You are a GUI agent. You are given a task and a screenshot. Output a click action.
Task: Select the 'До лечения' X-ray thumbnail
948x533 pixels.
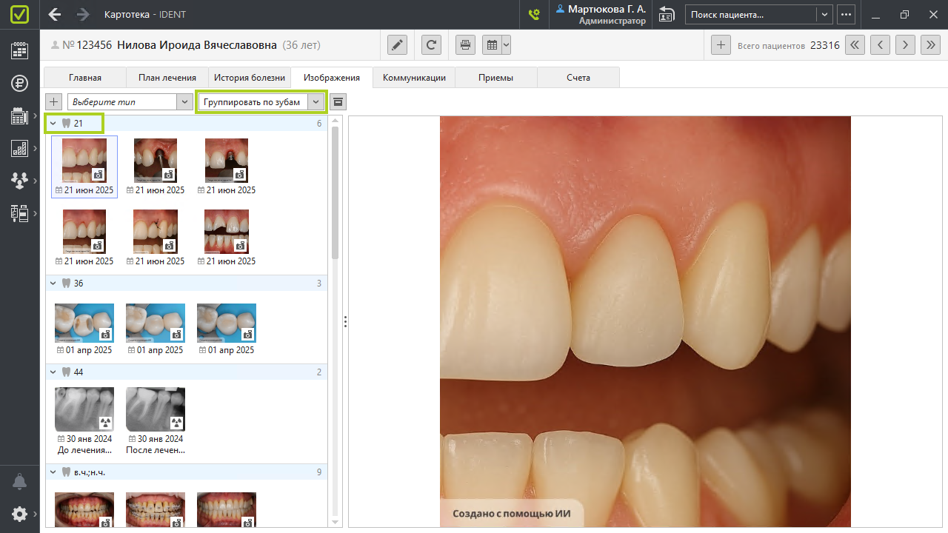[x=84, y=409]
